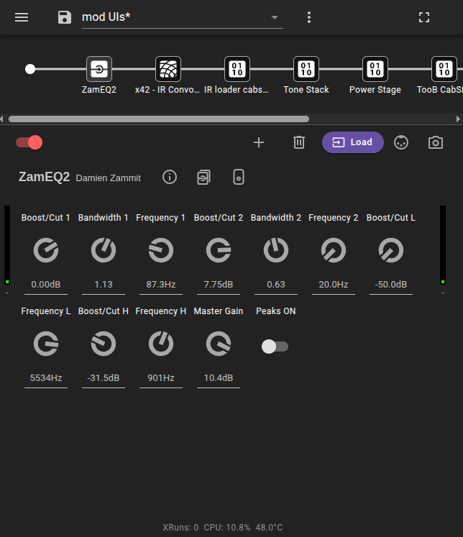Enter fullscreen mode with the corner-brackets icon
Viewport: 463px width, 537px height.
pos(424,17)
